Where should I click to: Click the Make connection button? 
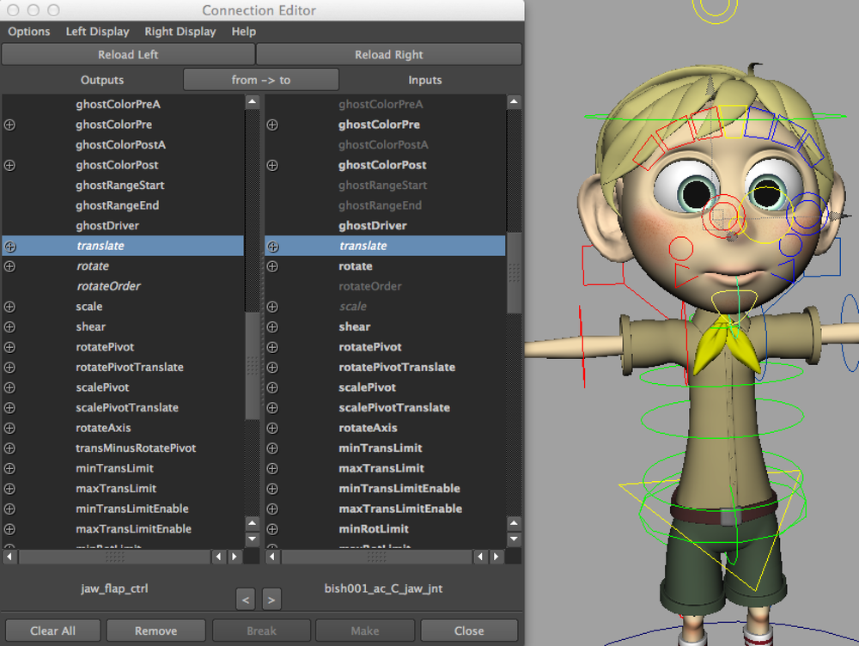click(365, 631)
